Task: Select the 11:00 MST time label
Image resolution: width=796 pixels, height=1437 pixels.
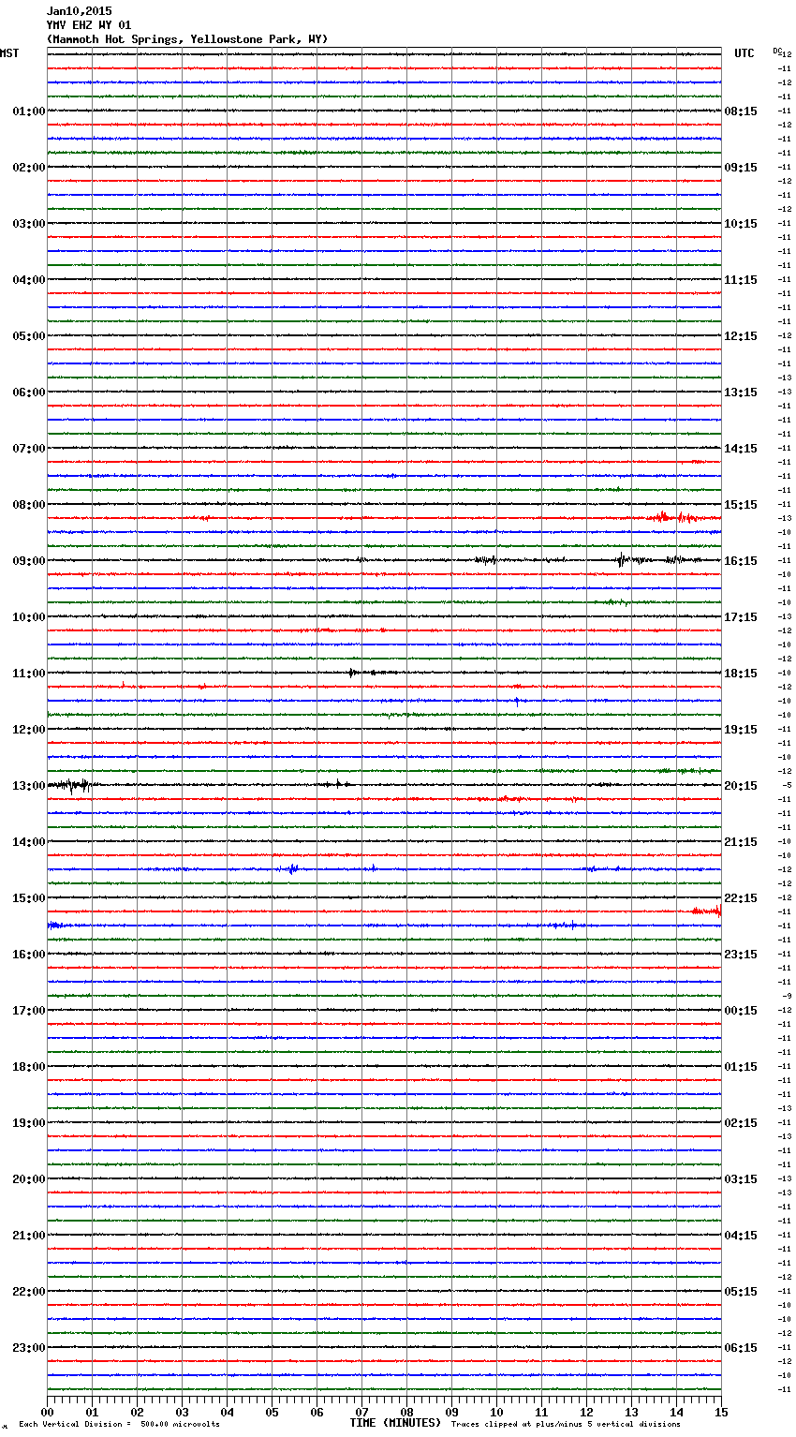Action: tap(29, 674)
